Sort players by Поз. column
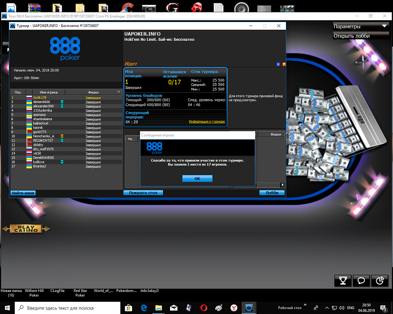The image size is (393, 314). [18, 92]
